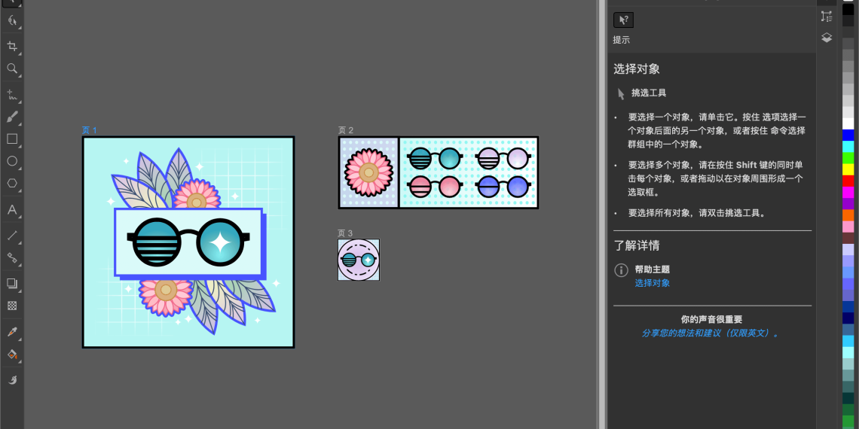Screen dimensions: 859x429
Task: Pick the Artistic Media brush tool
Action: (12, 117)
